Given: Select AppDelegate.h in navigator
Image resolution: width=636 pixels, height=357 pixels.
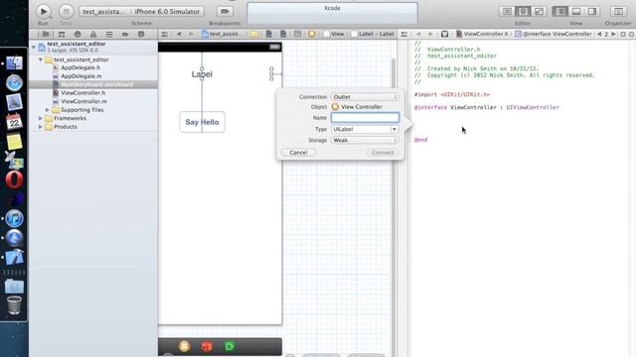Looking at the screenshot, I should coord(80,67).
